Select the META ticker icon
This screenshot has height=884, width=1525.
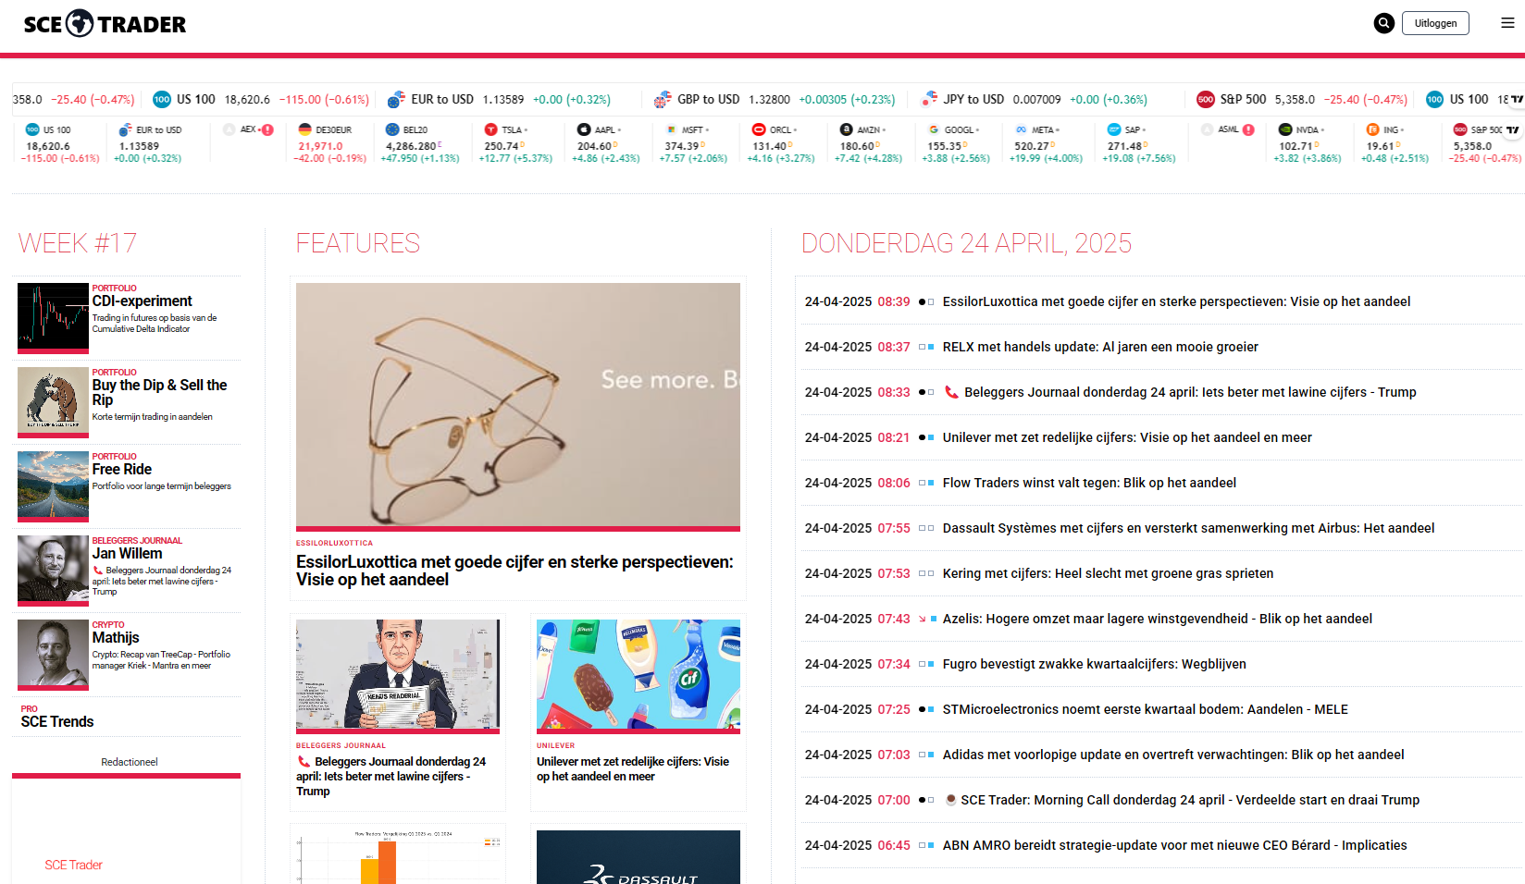(1022, 129)
